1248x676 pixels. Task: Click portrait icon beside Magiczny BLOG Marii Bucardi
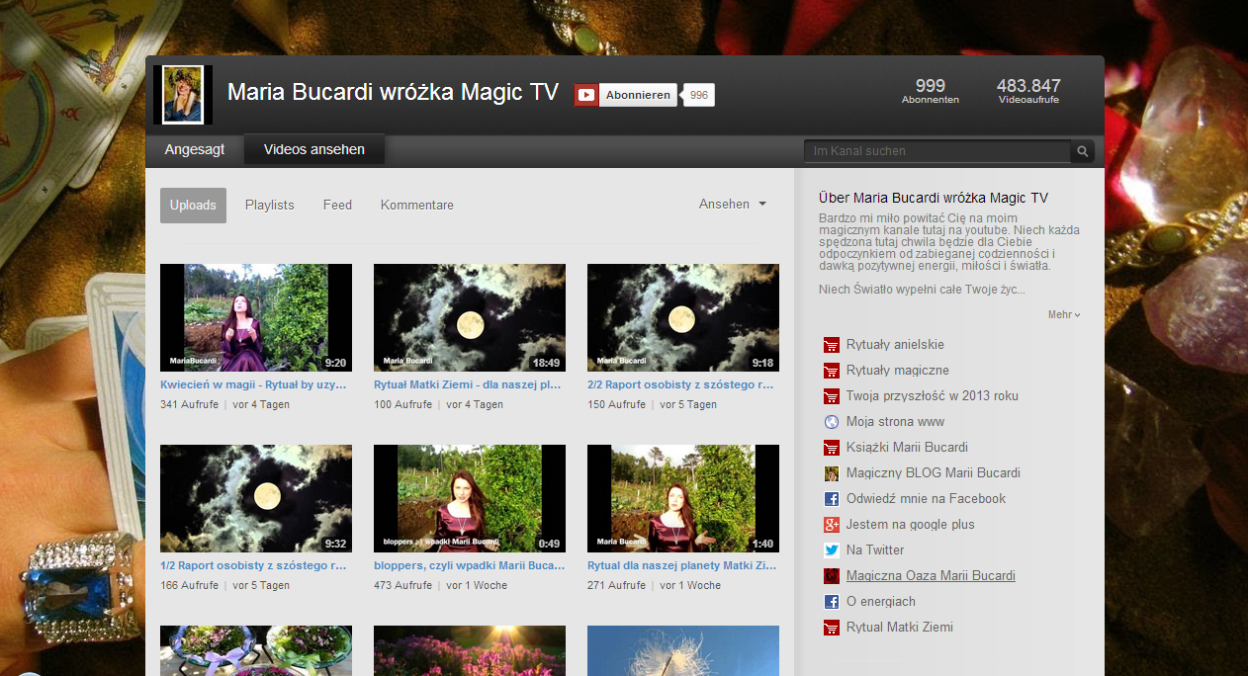[831, 473]
